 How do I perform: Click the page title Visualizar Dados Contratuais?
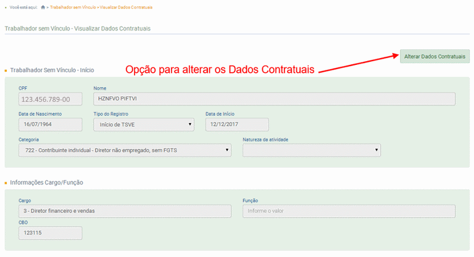point(78,28)
